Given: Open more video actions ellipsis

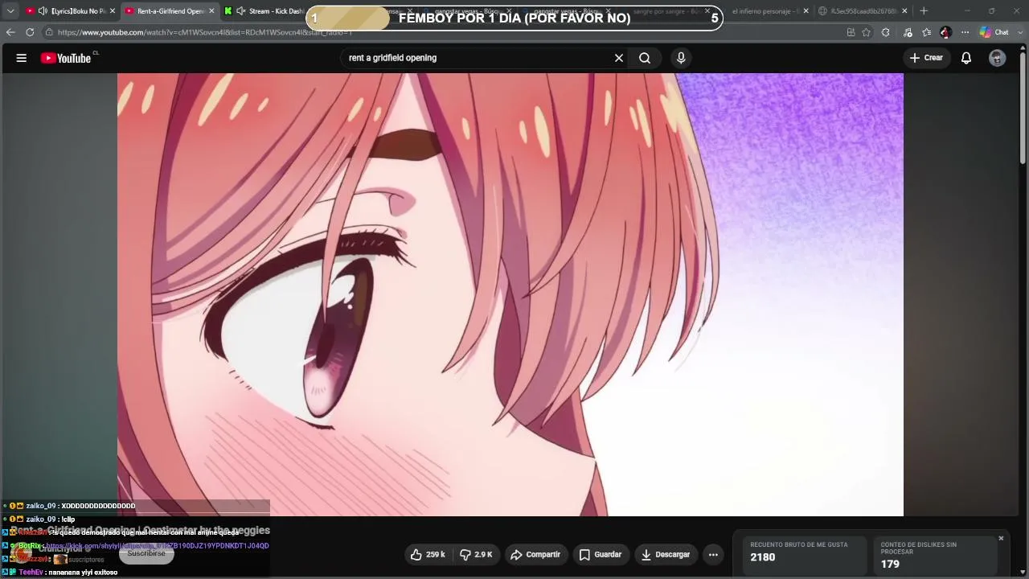Looking at the screenshot, I should [713, 554].
